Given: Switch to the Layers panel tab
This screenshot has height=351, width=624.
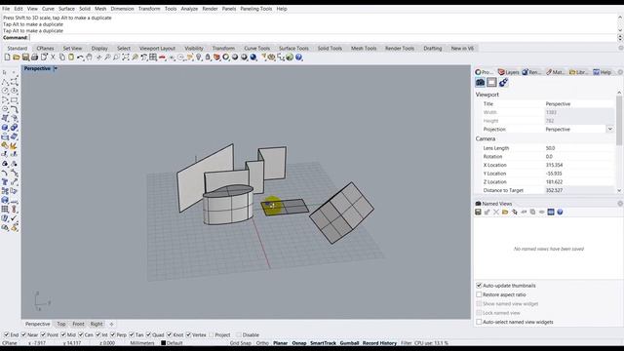Looking at the screenshot, I should click(509, 72).
